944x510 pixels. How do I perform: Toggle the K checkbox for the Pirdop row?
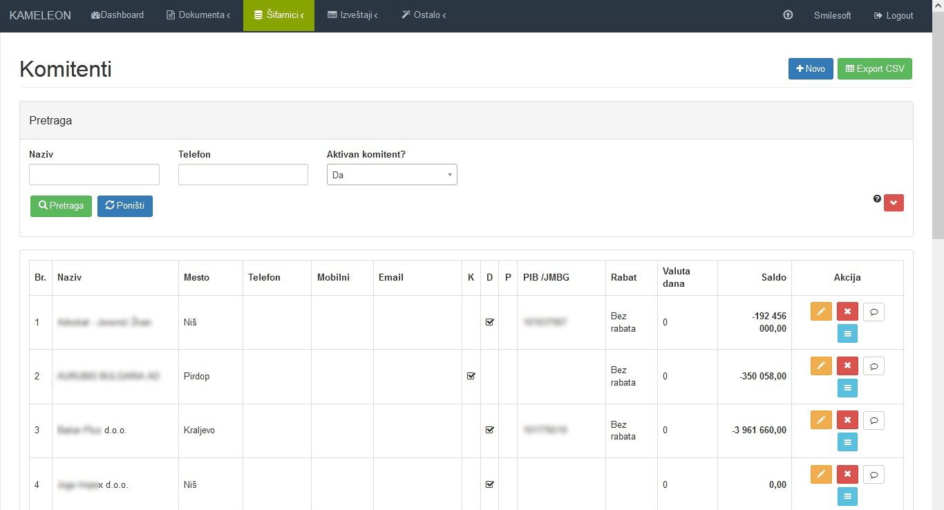tap(471, 376)
